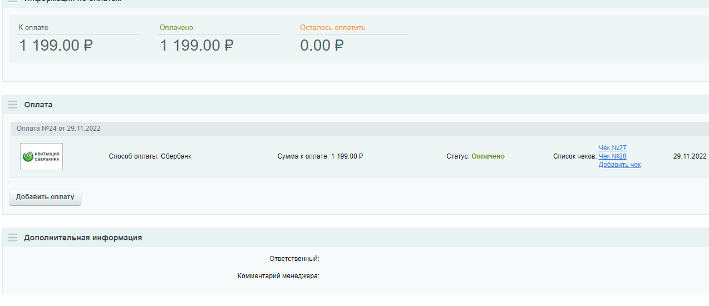Click the К оплате amount 1 199.00 ₽
This screenshot has height=306, width=709.
[56, 46]
